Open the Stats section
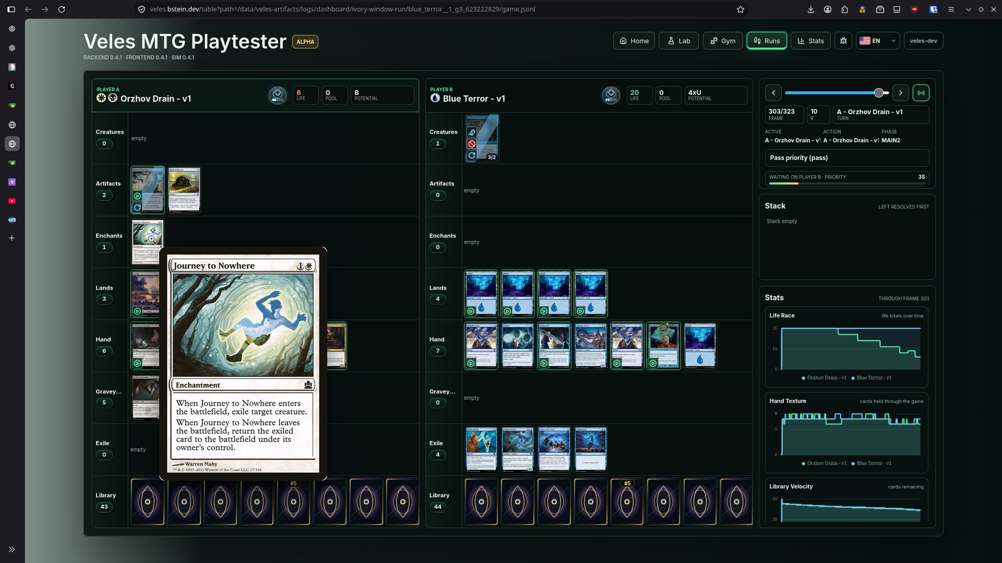 click(x=810, y=41)
